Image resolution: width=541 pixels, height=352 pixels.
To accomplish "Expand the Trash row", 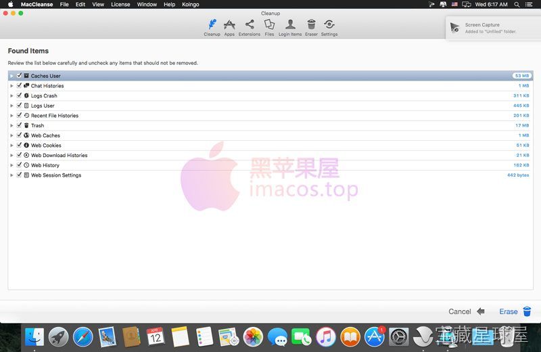I will click(11, 125).
